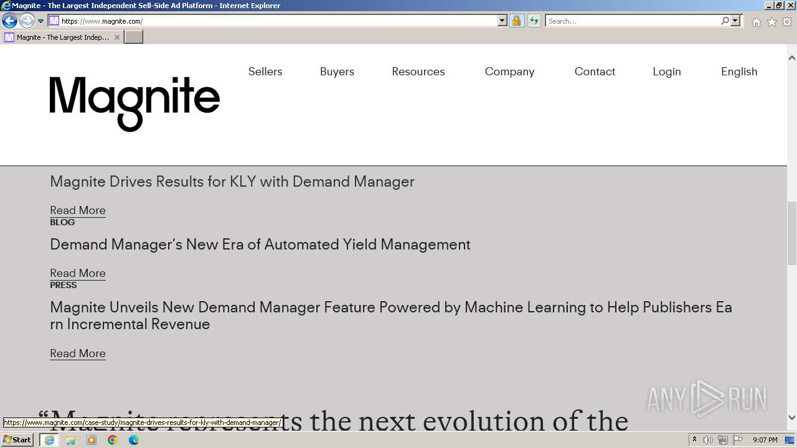Open the volume speaker tray icon
Viewport: 797px width, 448px height.
708,440
